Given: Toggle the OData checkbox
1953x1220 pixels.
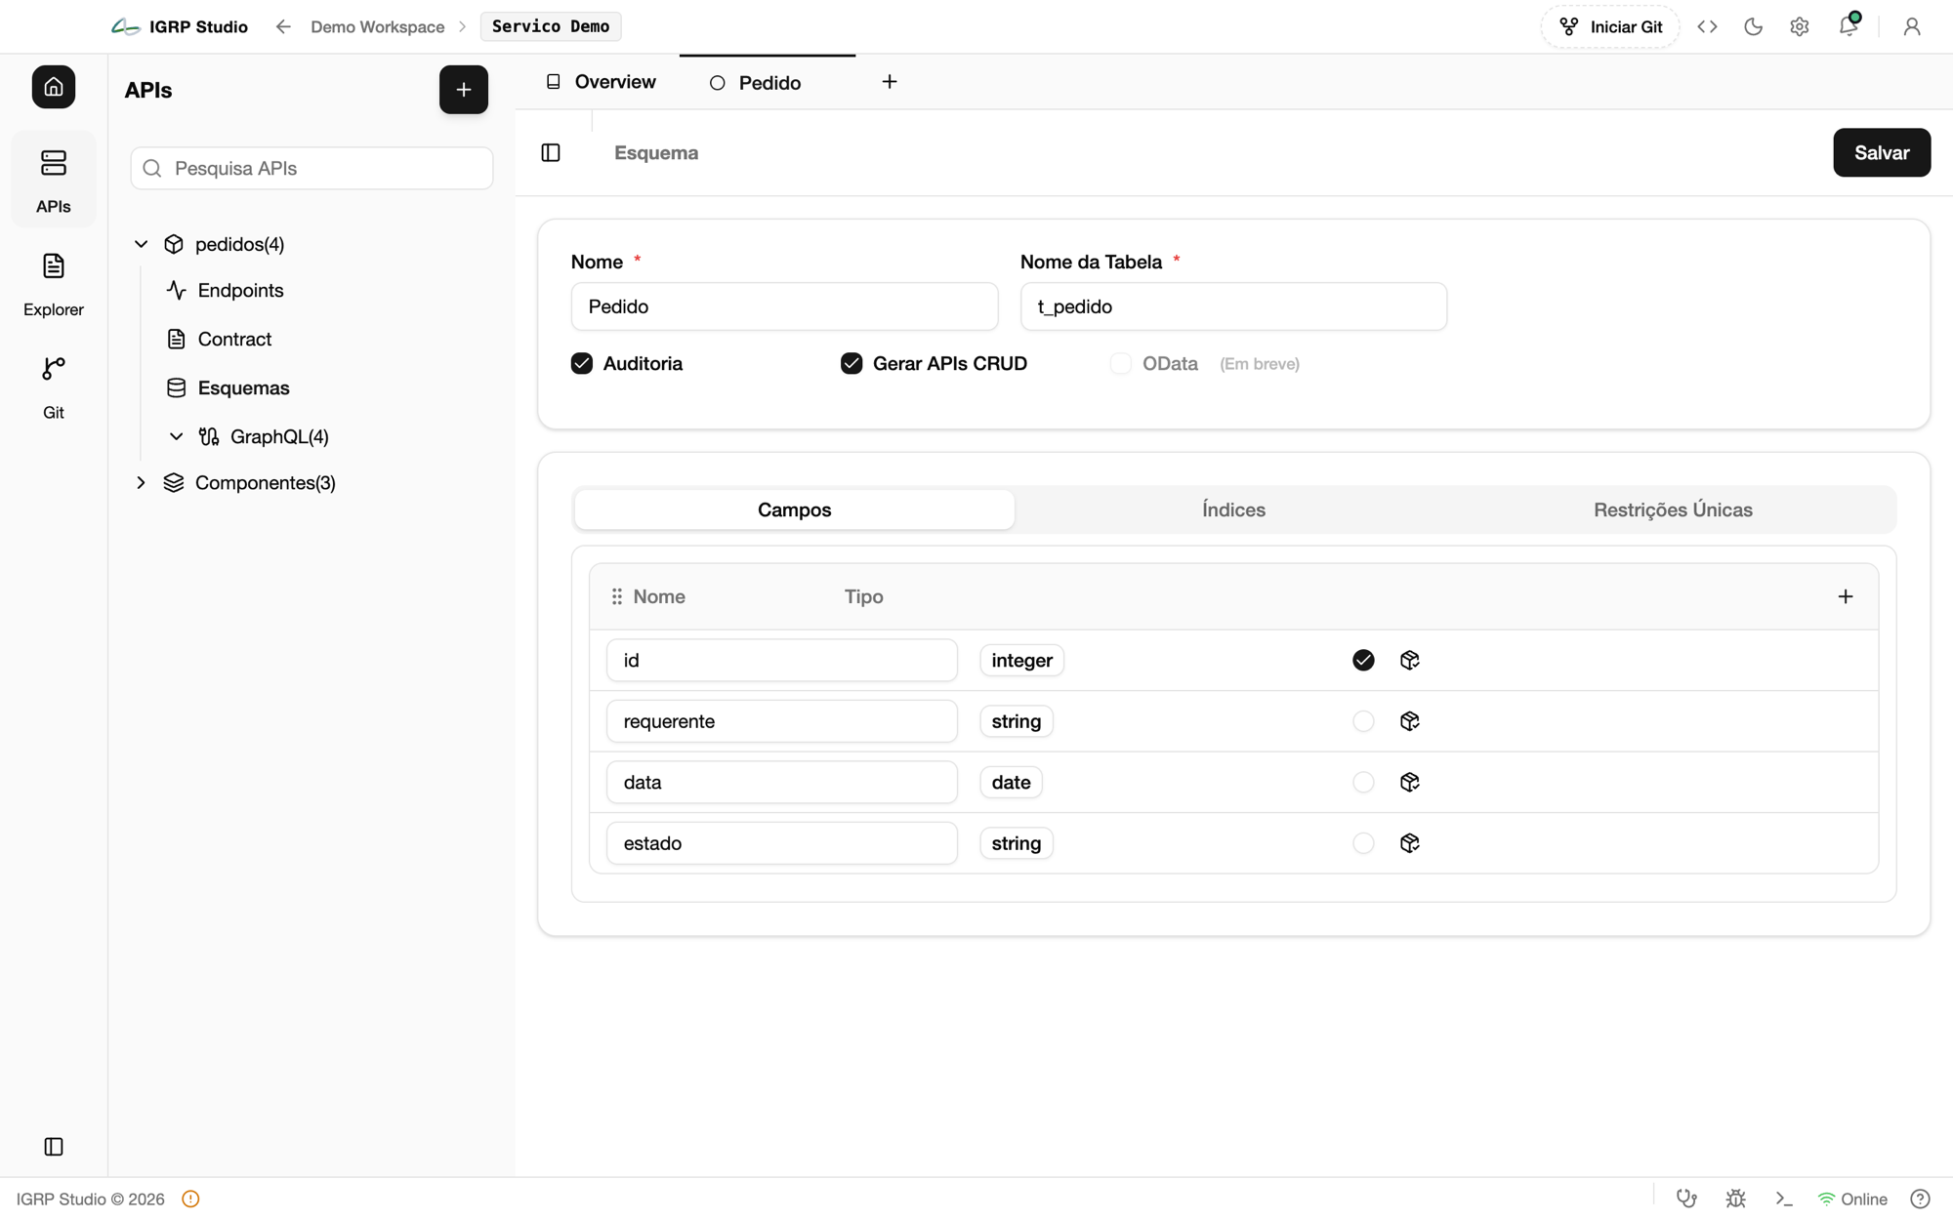Looking at the screenshot, I should coord(1120,363).
